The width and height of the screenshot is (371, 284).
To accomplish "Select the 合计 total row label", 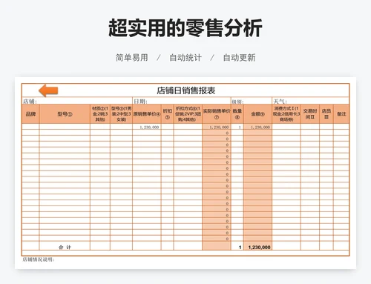I will coord(65,247).
